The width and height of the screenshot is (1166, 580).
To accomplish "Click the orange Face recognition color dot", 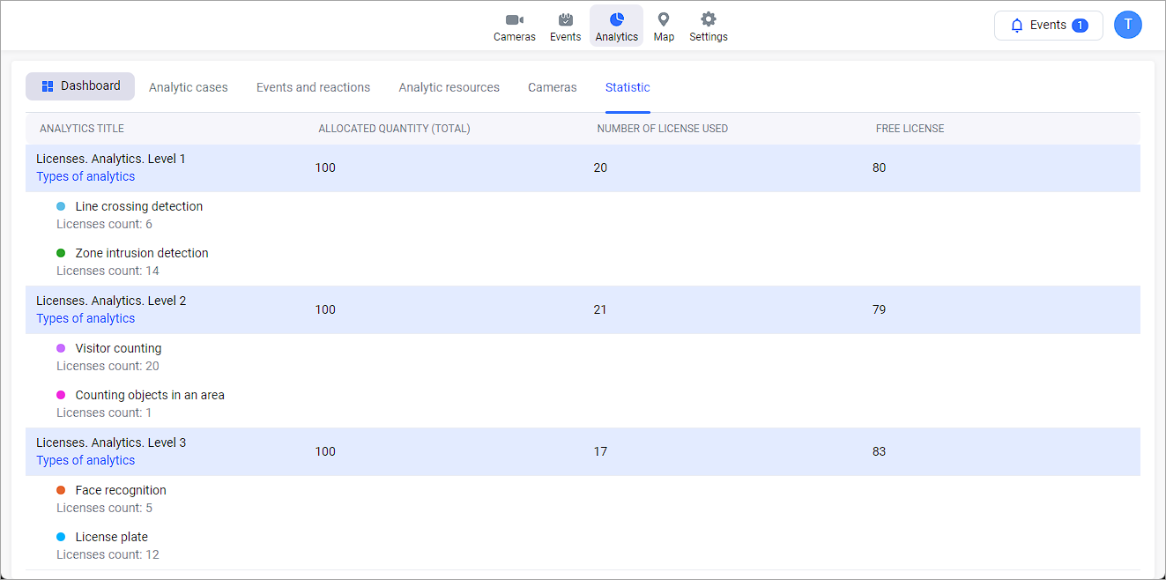I will click(61, 490).
